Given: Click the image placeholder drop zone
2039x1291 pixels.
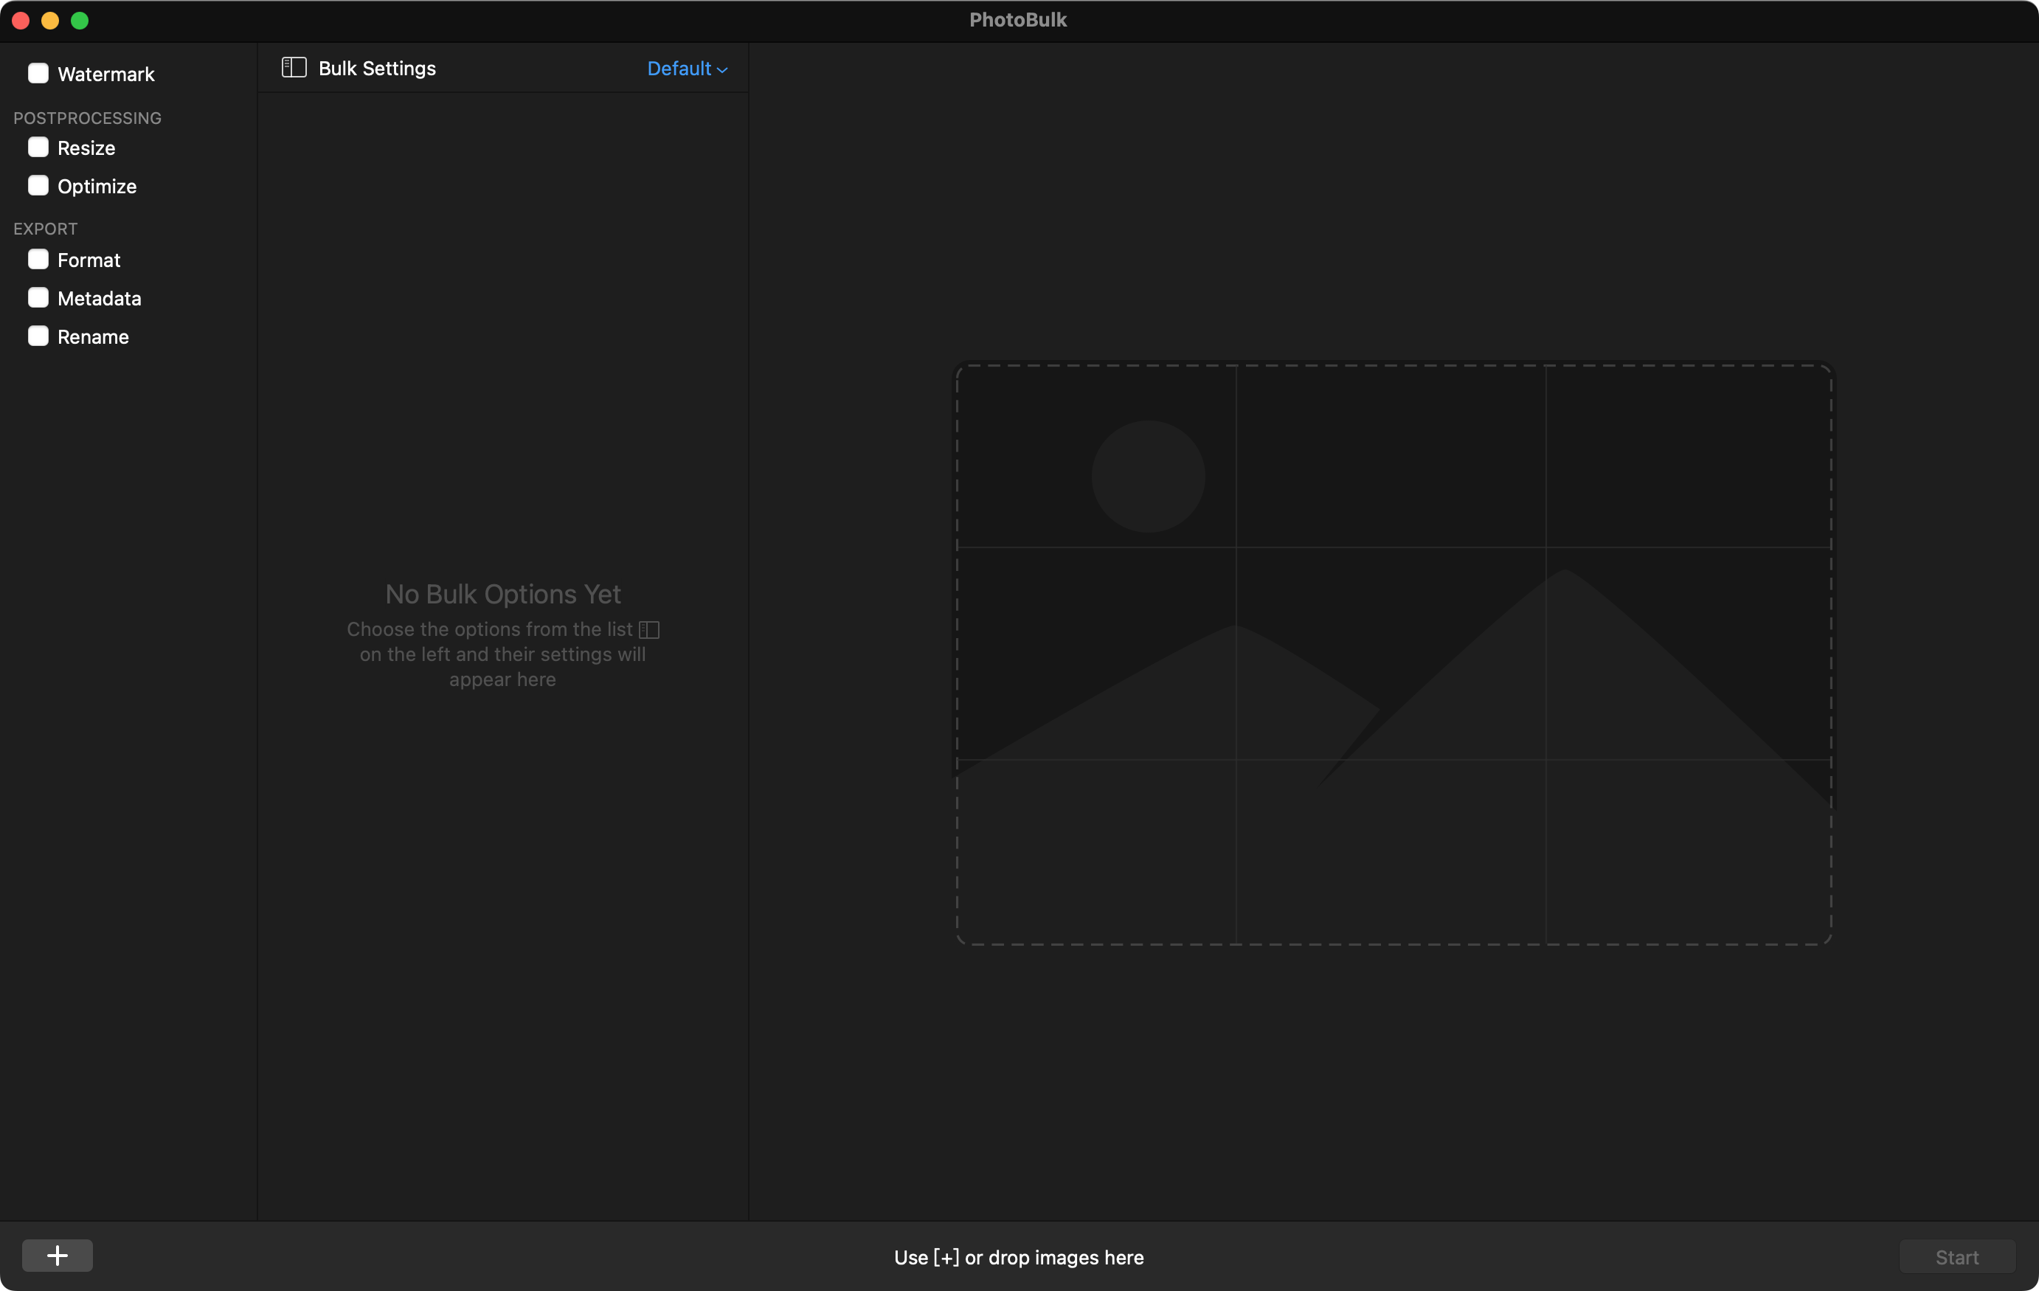Looking at the screenshot, I should click(1394, 654).
